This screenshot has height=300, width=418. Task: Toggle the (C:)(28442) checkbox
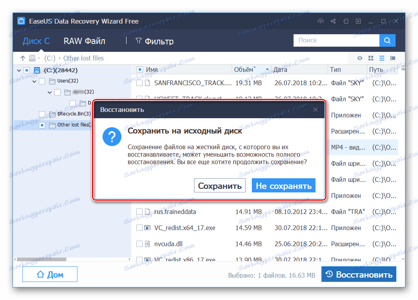27,70
